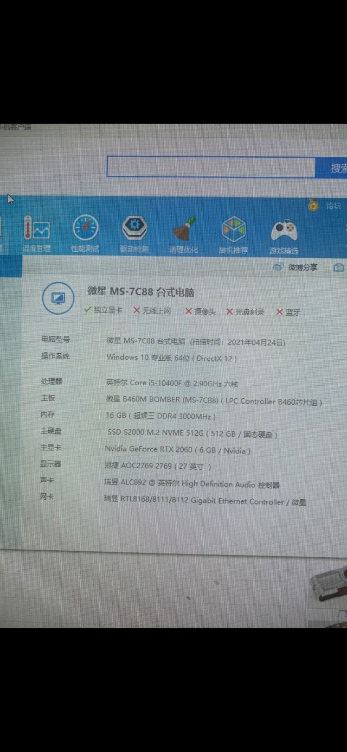
Task: Open 温度管理 temperature management
Action: coord(37,235)
